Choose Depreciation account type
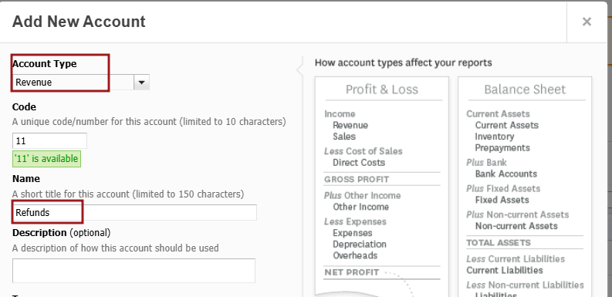Viewport: 612px width, 297px height. [x=360, y=245]
